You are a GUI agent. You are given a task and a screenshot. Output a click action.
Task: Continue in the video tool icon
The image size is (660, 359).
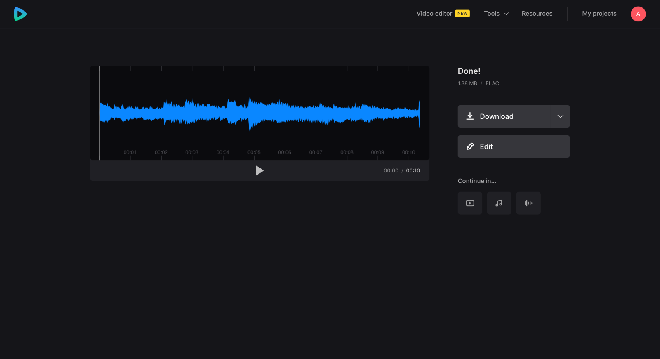470,203
